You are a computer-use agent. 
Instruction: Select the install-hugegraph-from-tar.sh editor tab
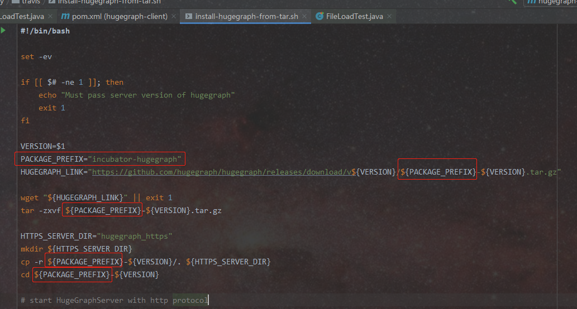[x=246, y=17]
